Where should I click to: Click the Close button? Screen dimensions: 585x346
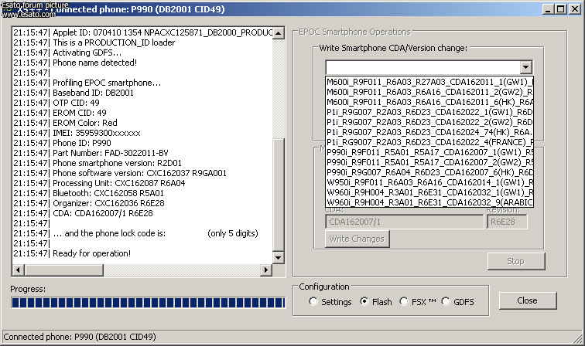coord(528,300)
